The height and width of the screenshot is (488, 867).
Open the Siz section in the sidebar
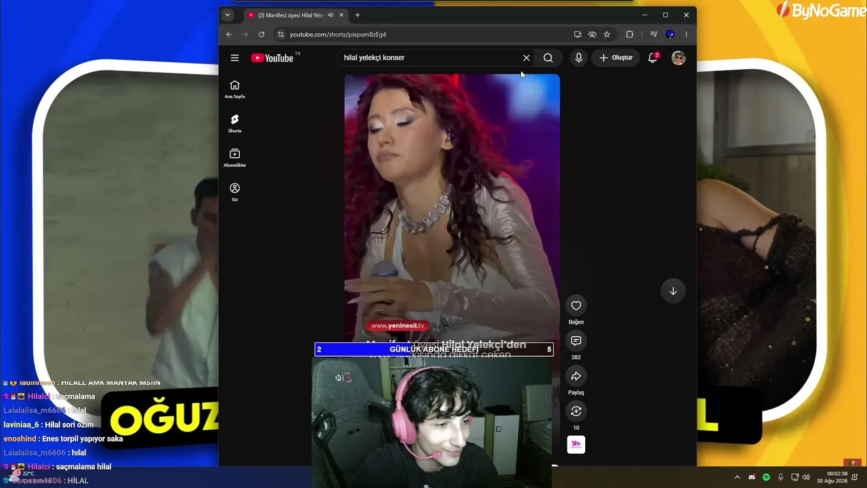234,192
